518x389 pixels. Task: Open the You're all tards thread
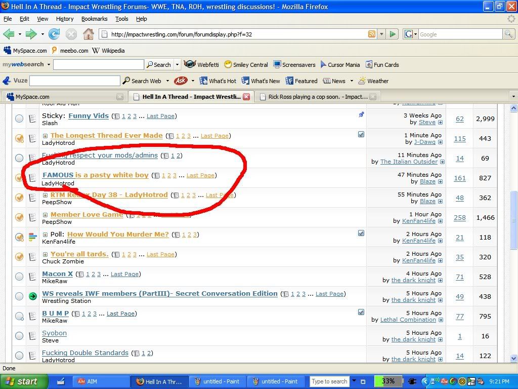(x=79, y=254)
